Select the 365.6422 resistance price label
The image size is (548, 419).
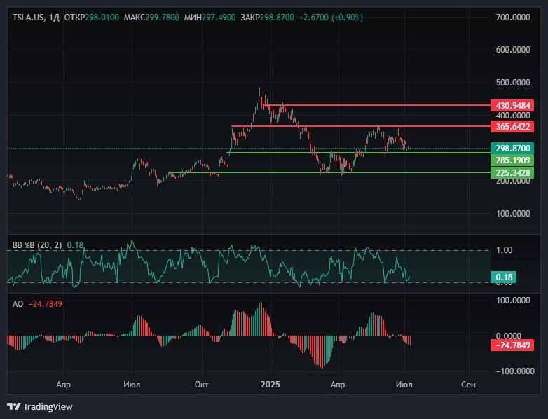point(512,127)
